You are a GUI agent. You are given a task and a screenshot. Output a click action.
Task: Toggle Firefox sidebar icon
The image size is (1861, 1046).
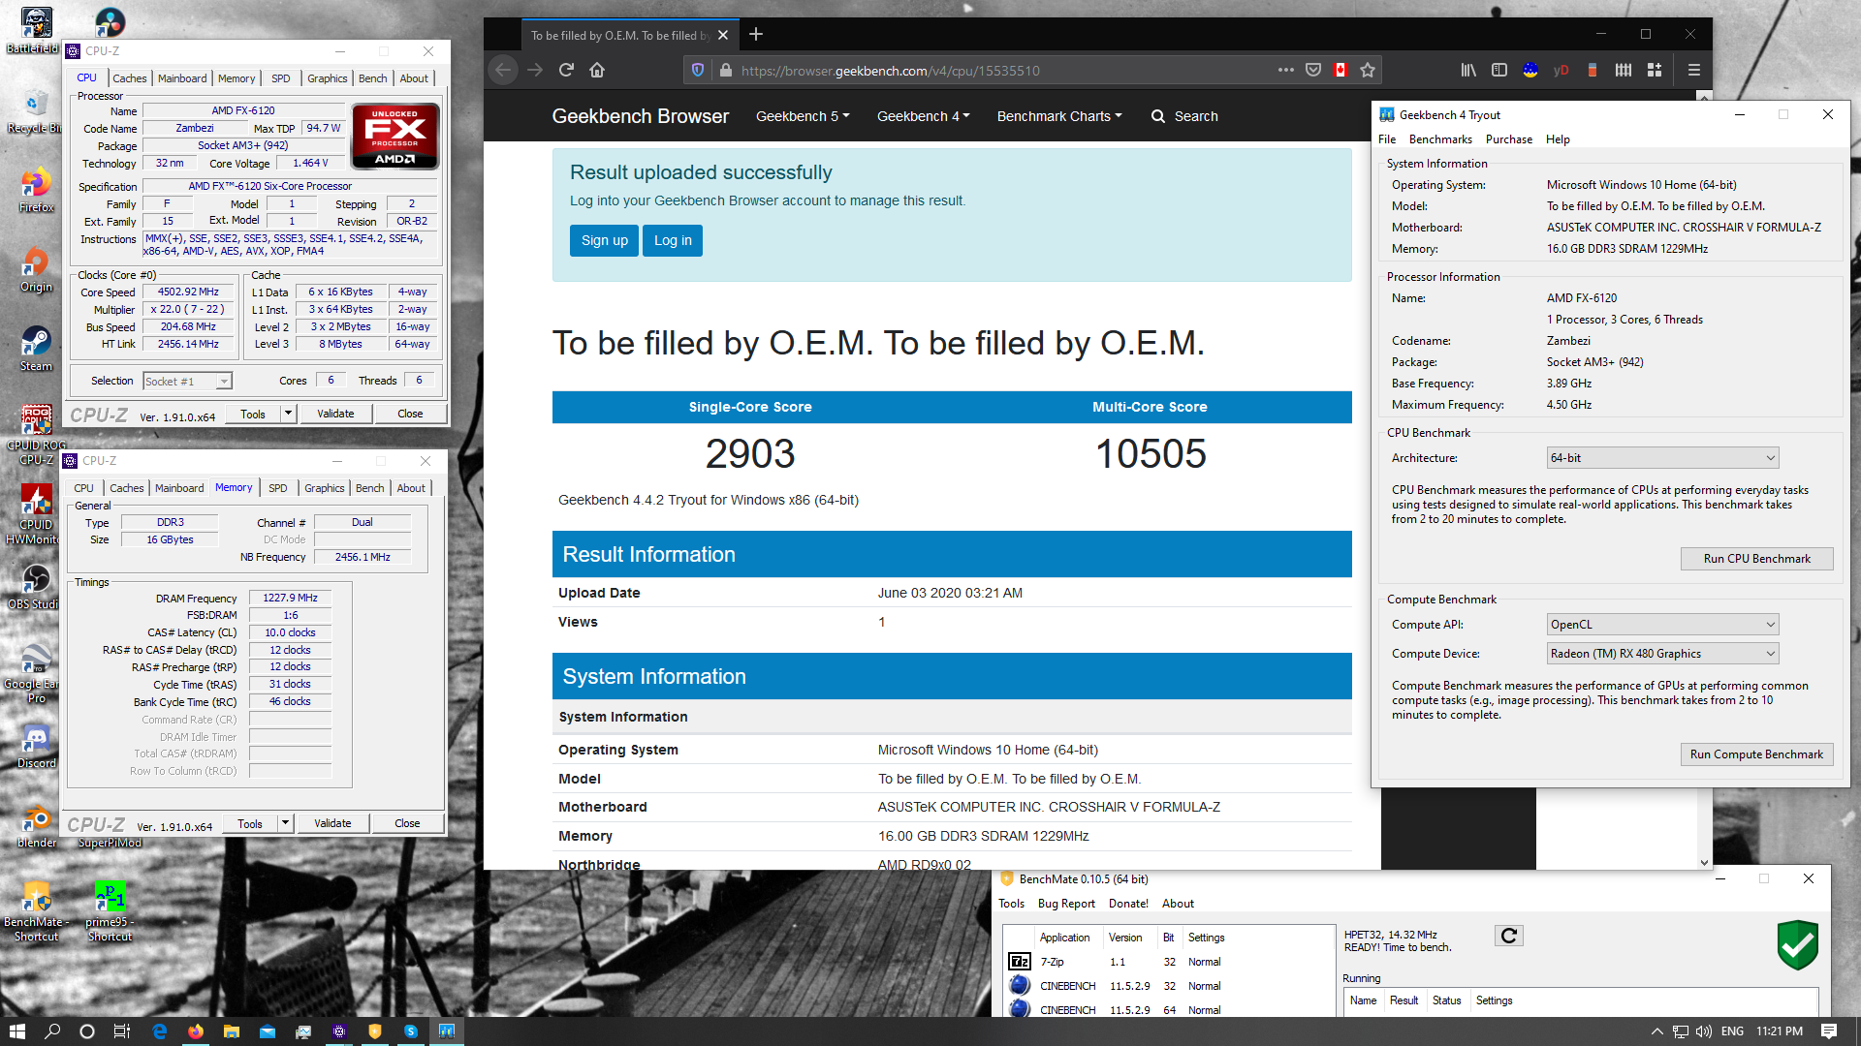(x=1499, y=70)
